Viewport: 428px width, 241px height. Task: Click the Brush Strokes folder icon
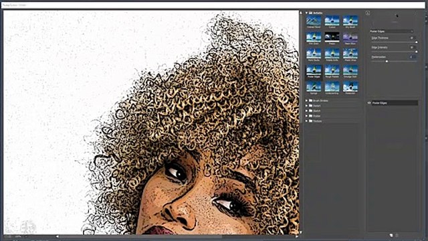tap(310, 100)
